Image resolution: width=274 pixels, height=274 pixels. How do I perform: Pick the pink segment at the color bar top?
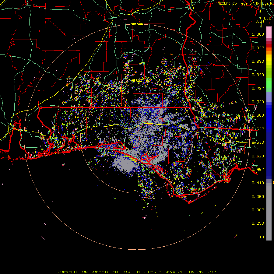click(269, 33)
